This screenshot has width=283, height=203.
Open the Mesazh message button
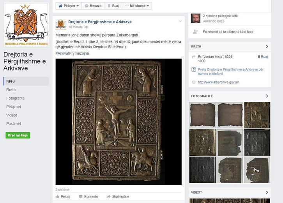coord(93,6)
